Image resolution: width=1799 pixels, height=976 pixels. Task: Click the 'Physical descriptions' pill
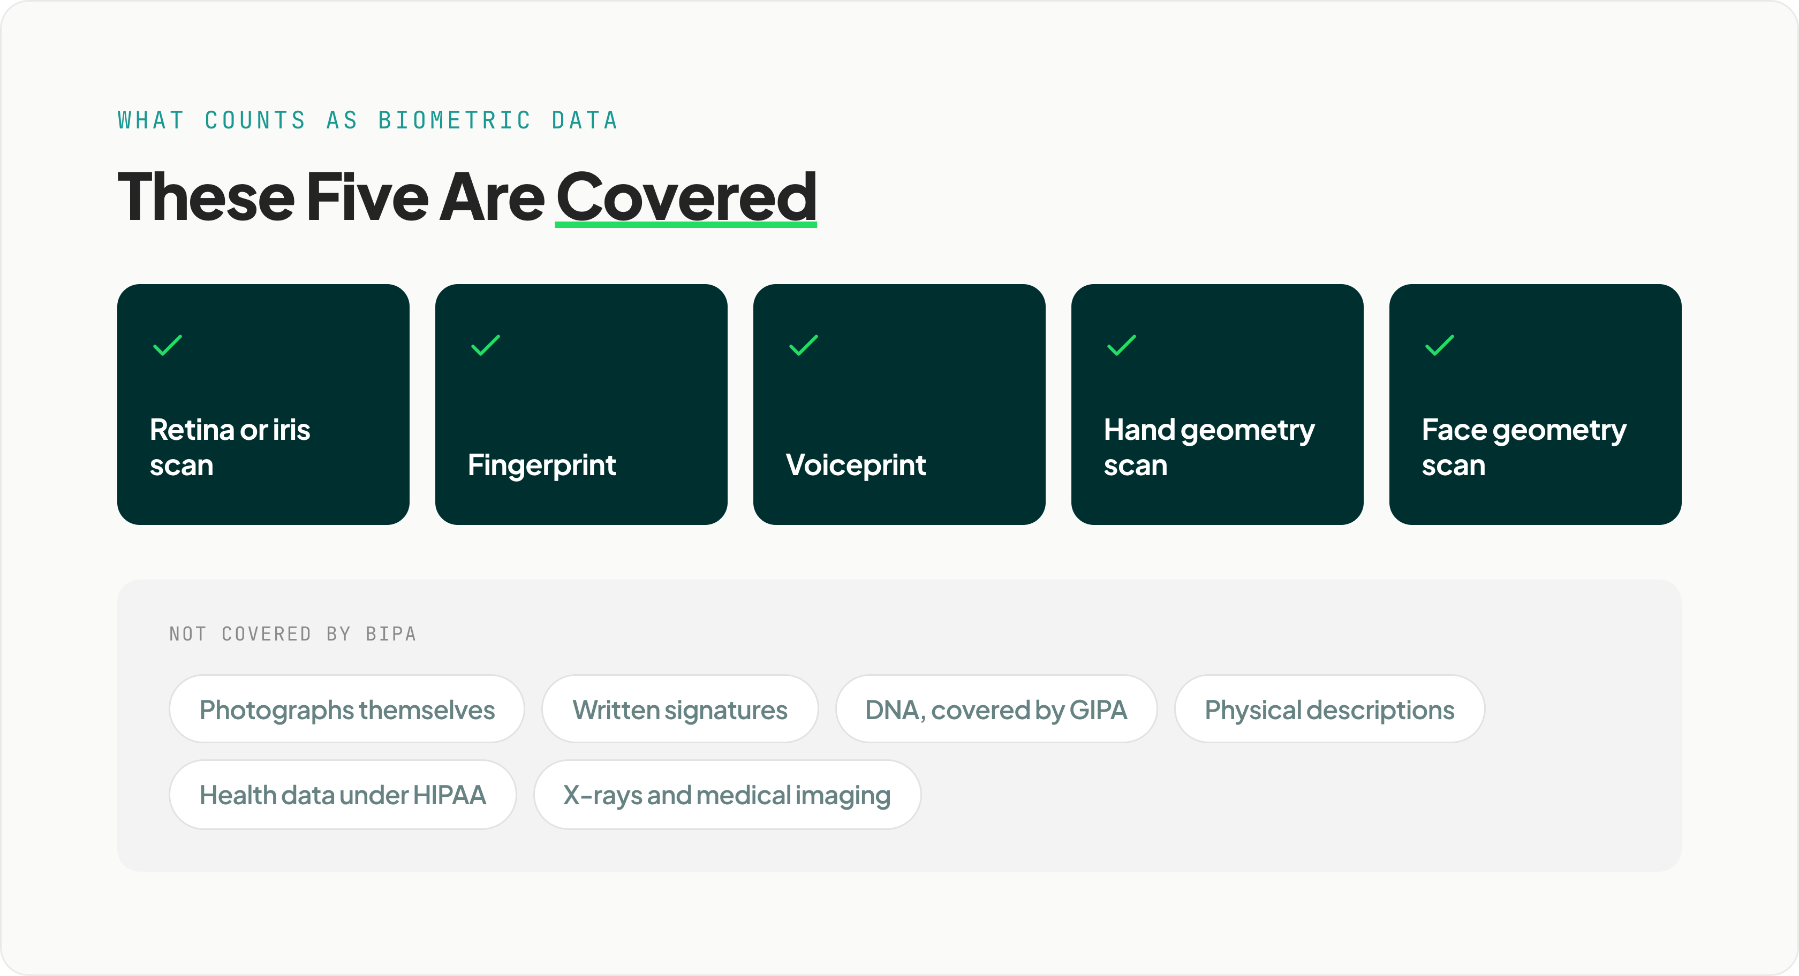(1329, 710)
